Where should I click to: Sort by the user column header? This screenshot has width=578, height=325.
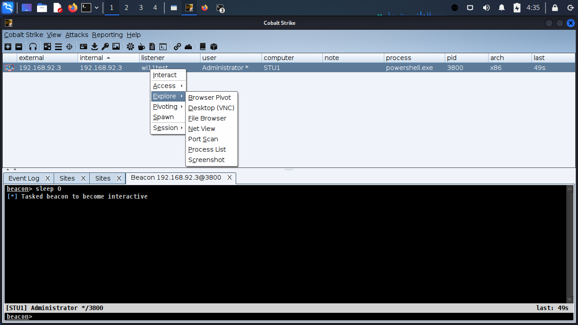[231, 58]
